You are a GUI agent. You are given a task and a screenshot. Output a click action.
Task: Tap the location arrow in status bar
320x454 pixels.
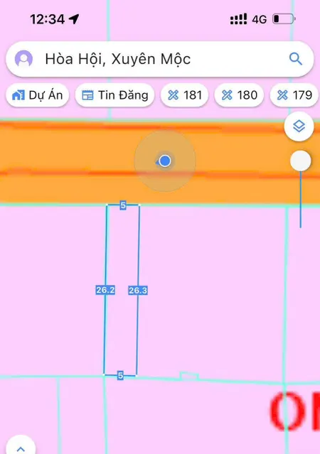(x=74, y=19)
